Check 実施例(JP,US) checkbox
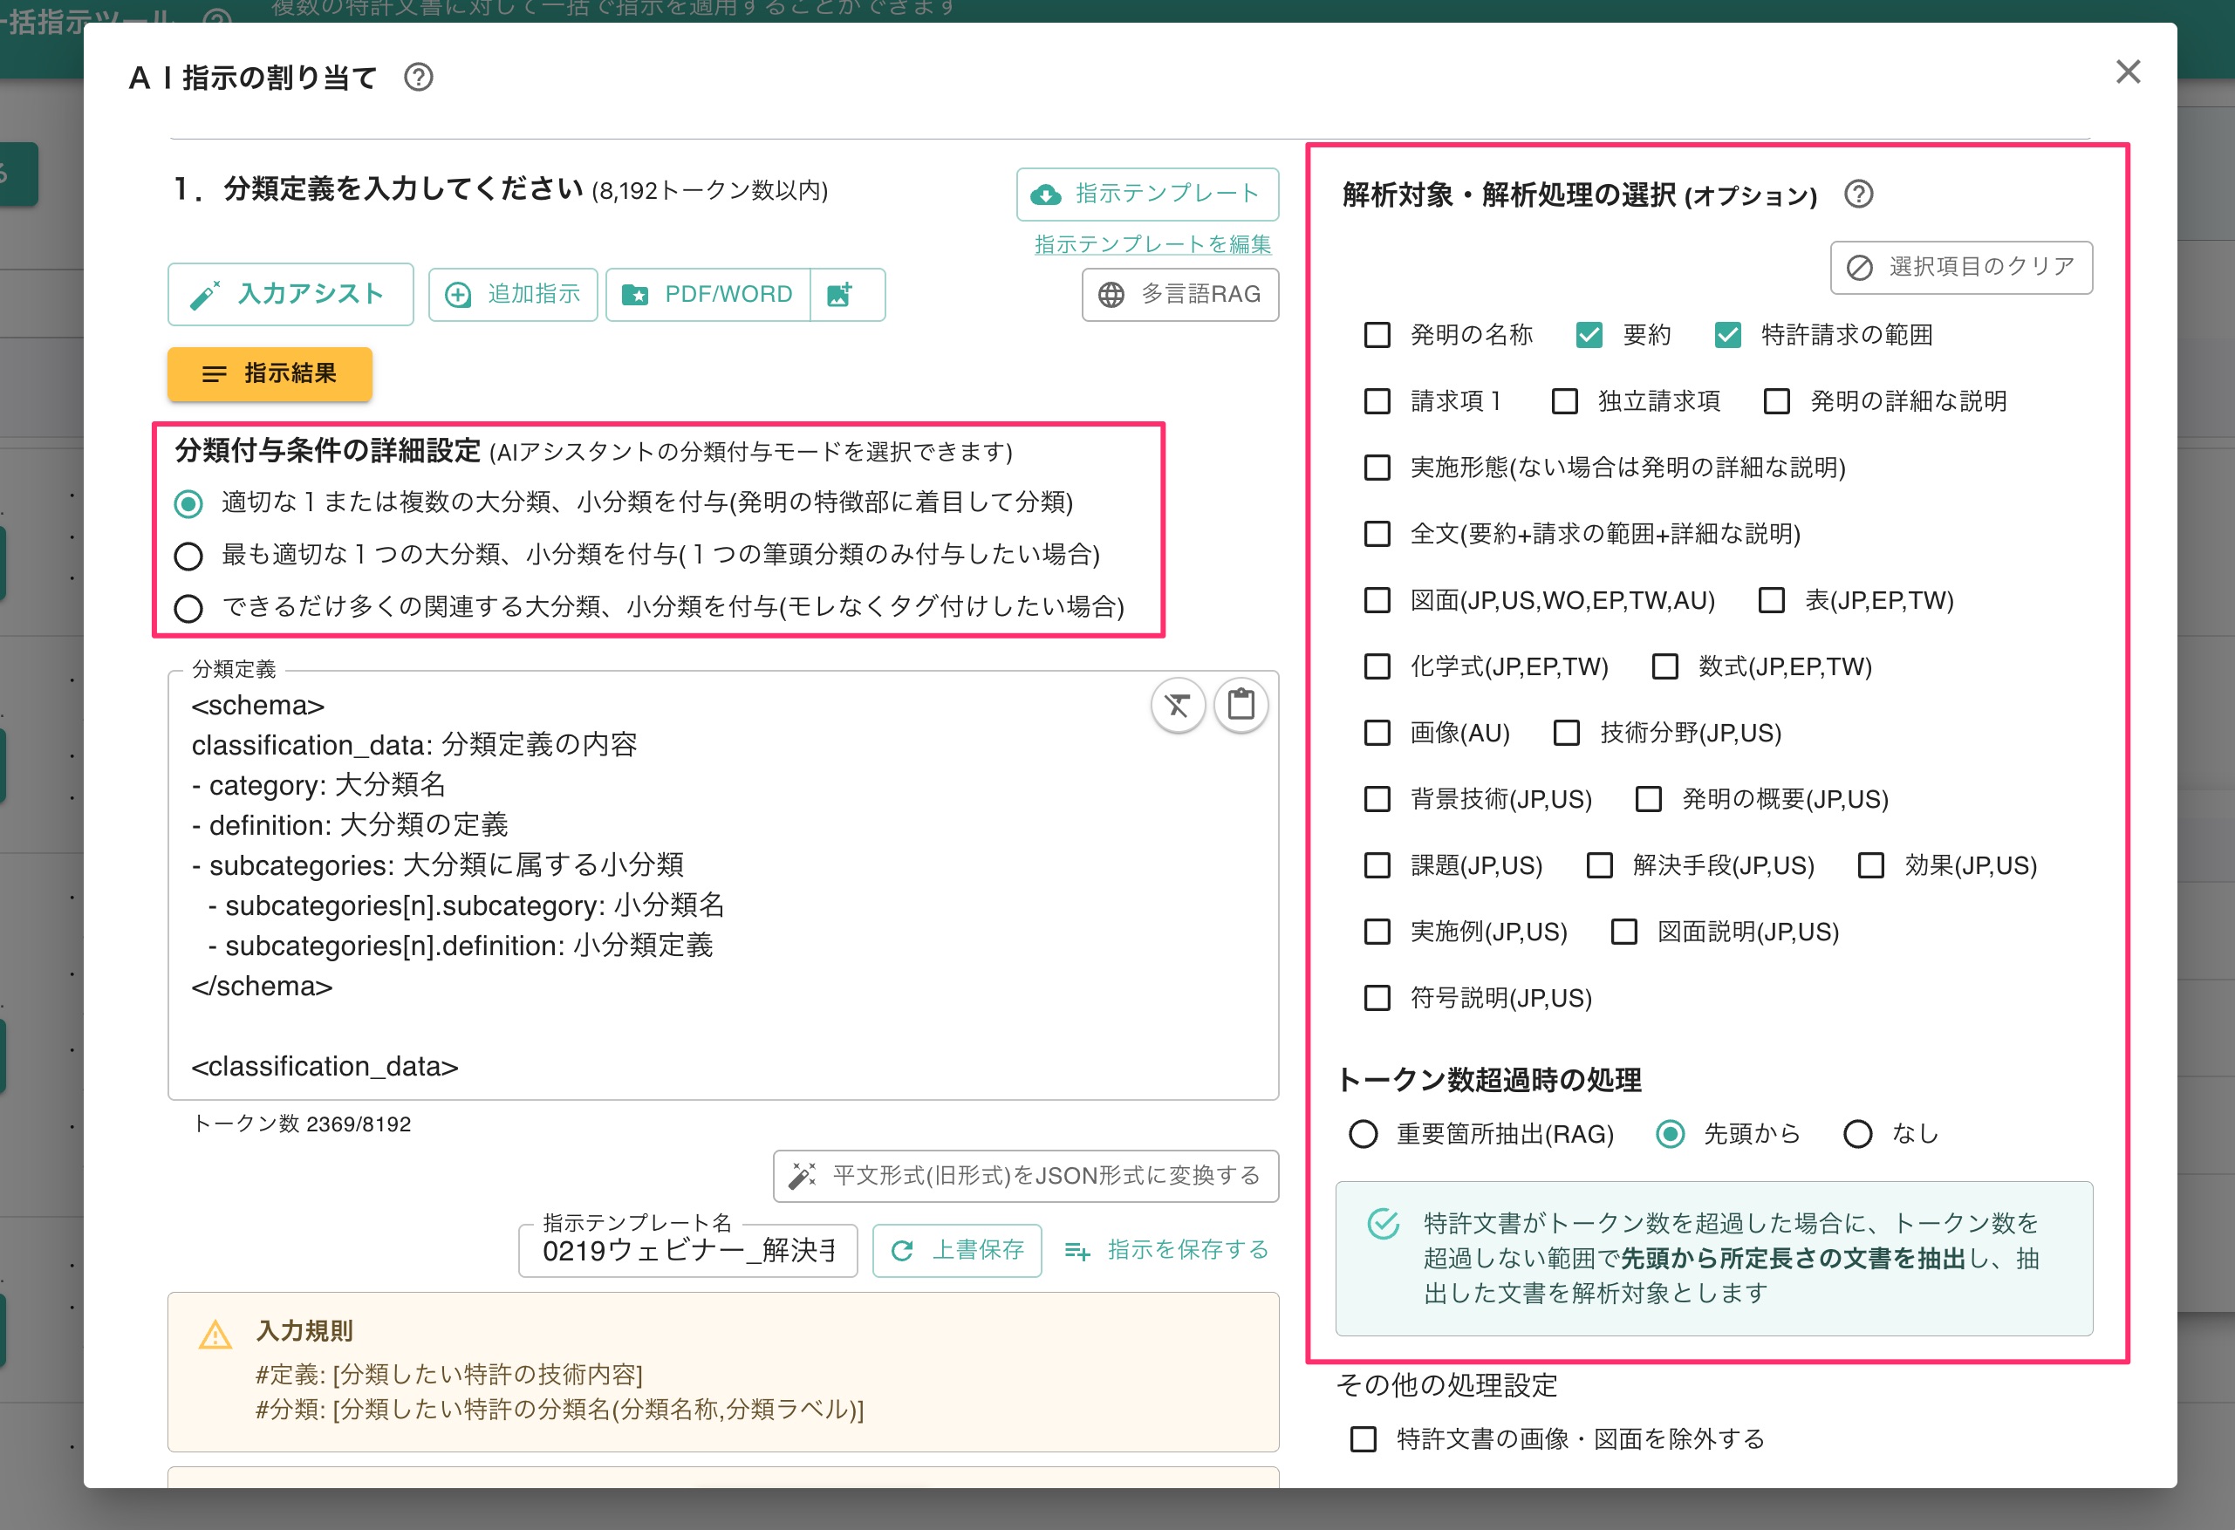Viewport: 2235px width, 1530px height. pos(1377,932)
